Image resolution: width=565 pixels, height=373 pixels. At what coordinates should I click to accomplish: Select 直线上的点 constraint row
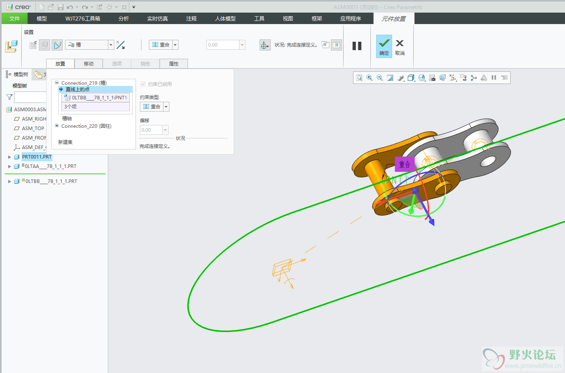click(95, 89)
